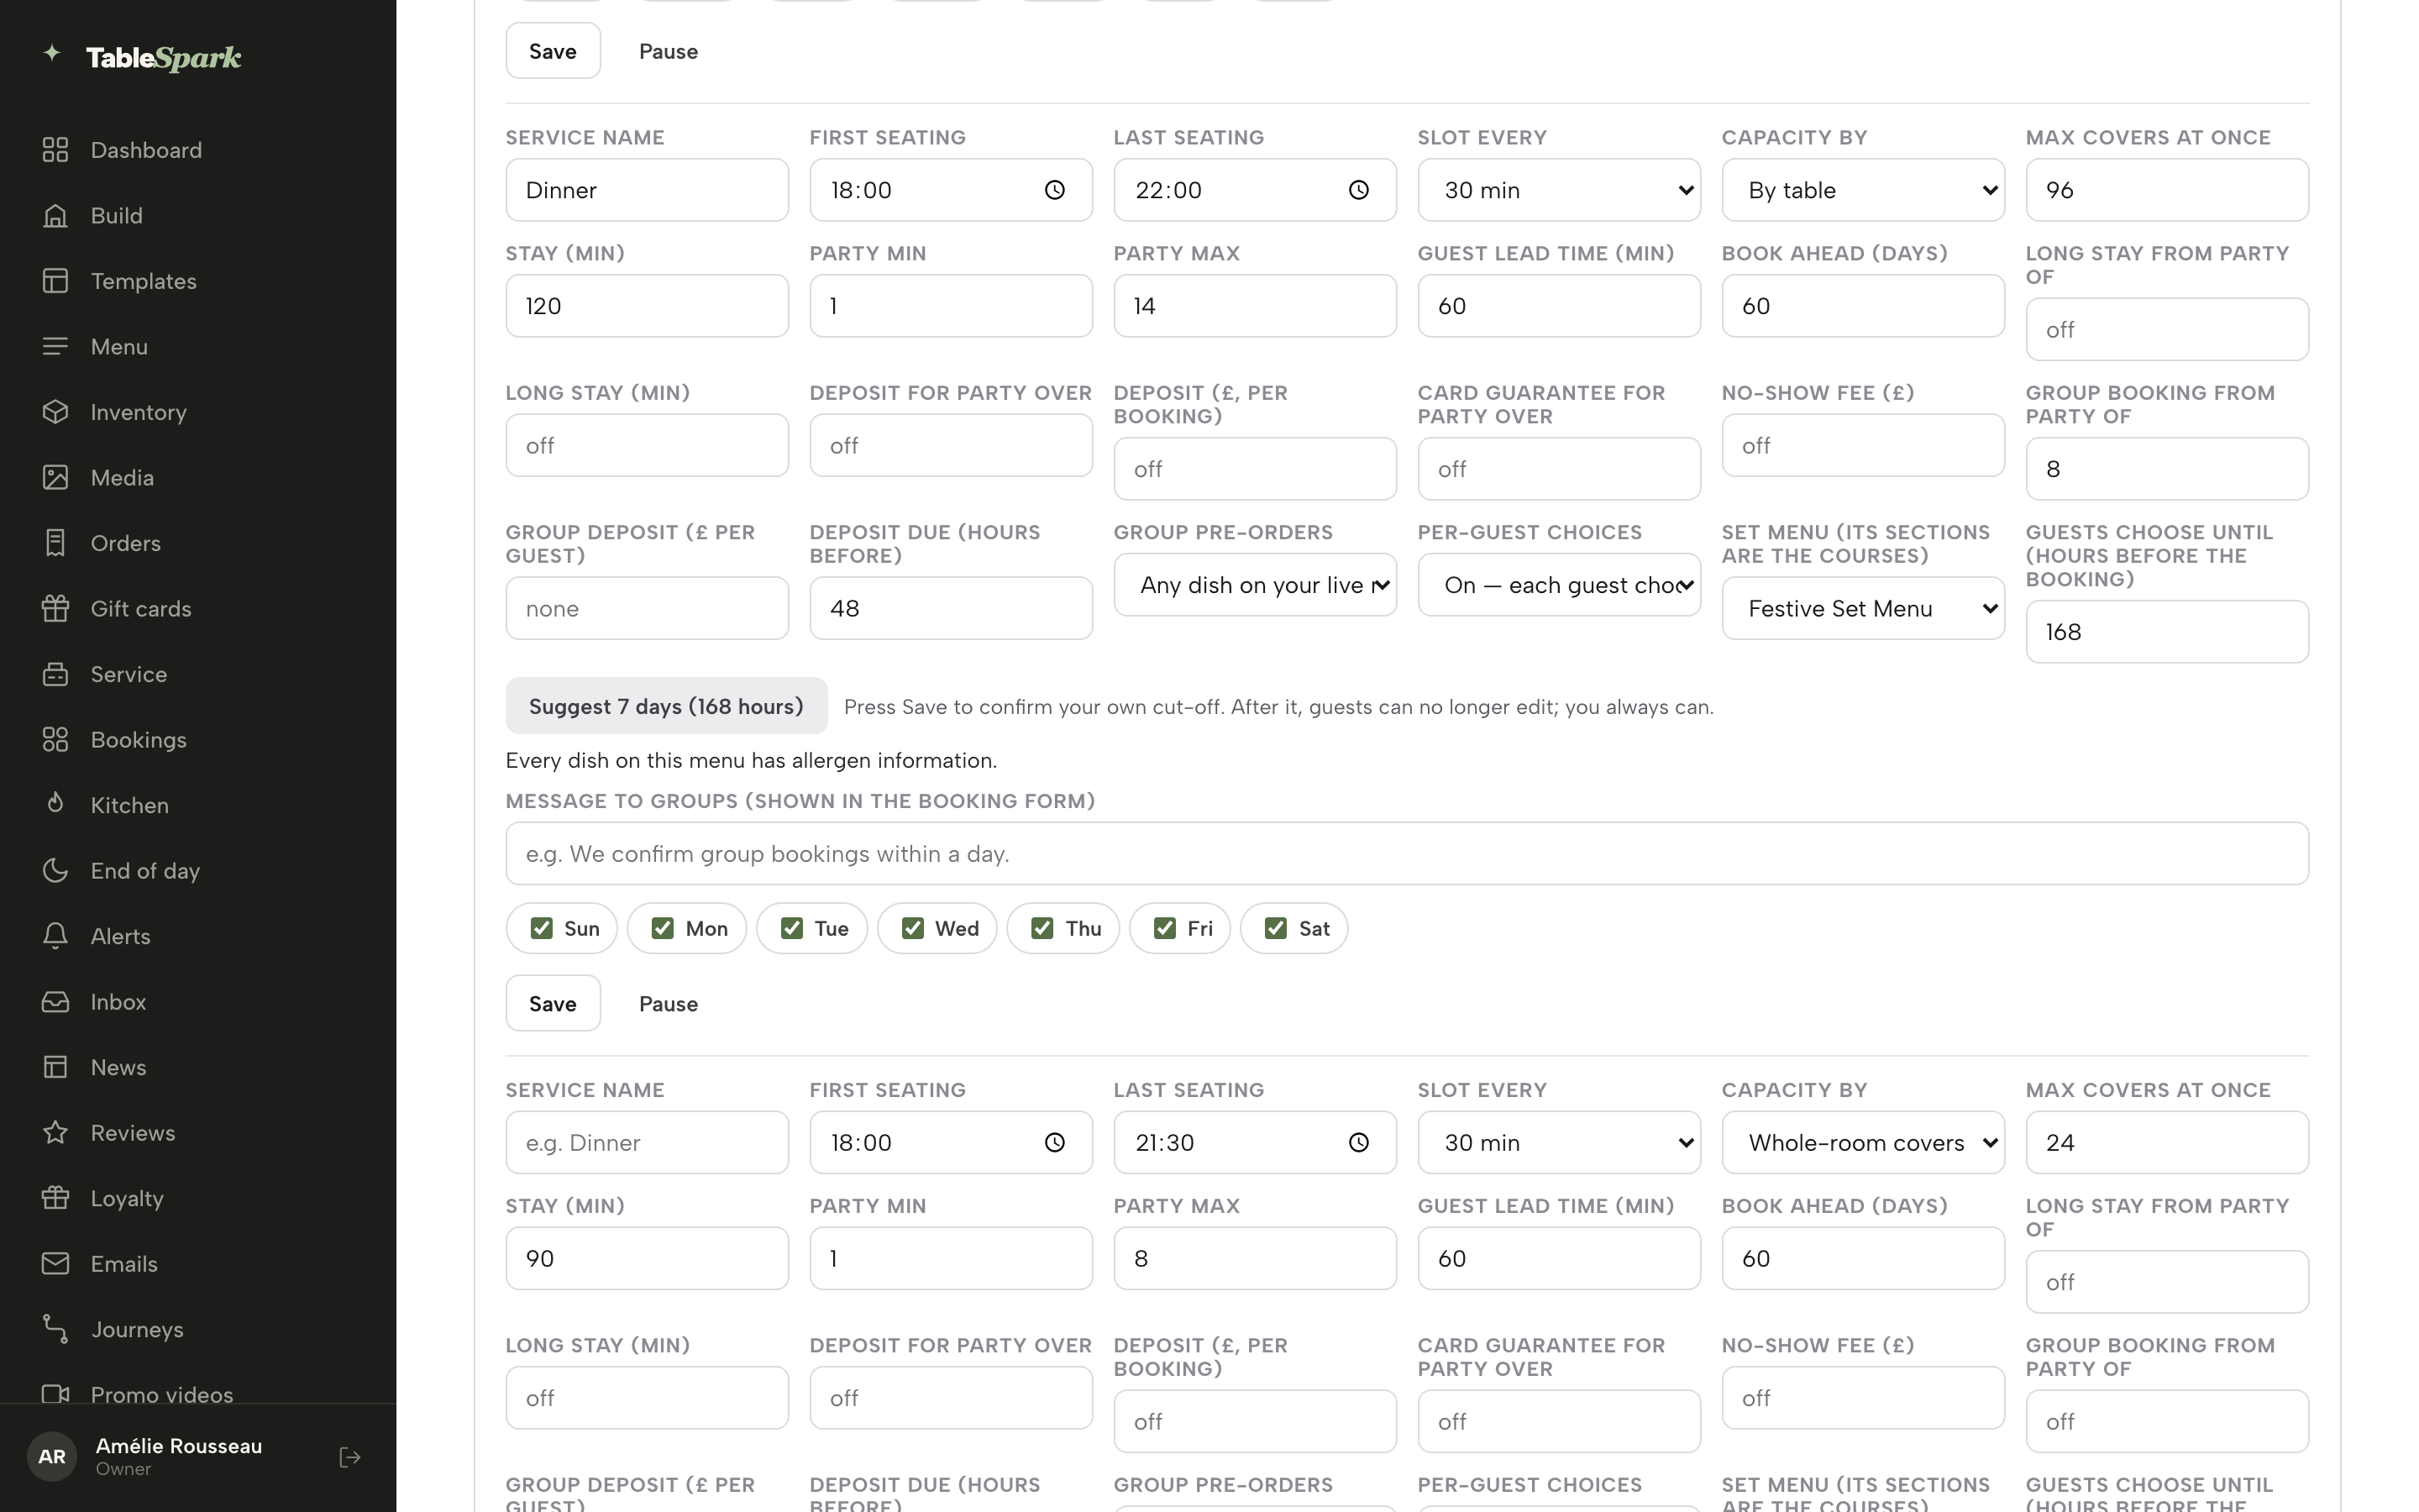This screenshot has width=2419, height=1512.
Task: Expand Group Pre-orders 'Any dish' dropdown
Action: click(x=1255, y=585)
